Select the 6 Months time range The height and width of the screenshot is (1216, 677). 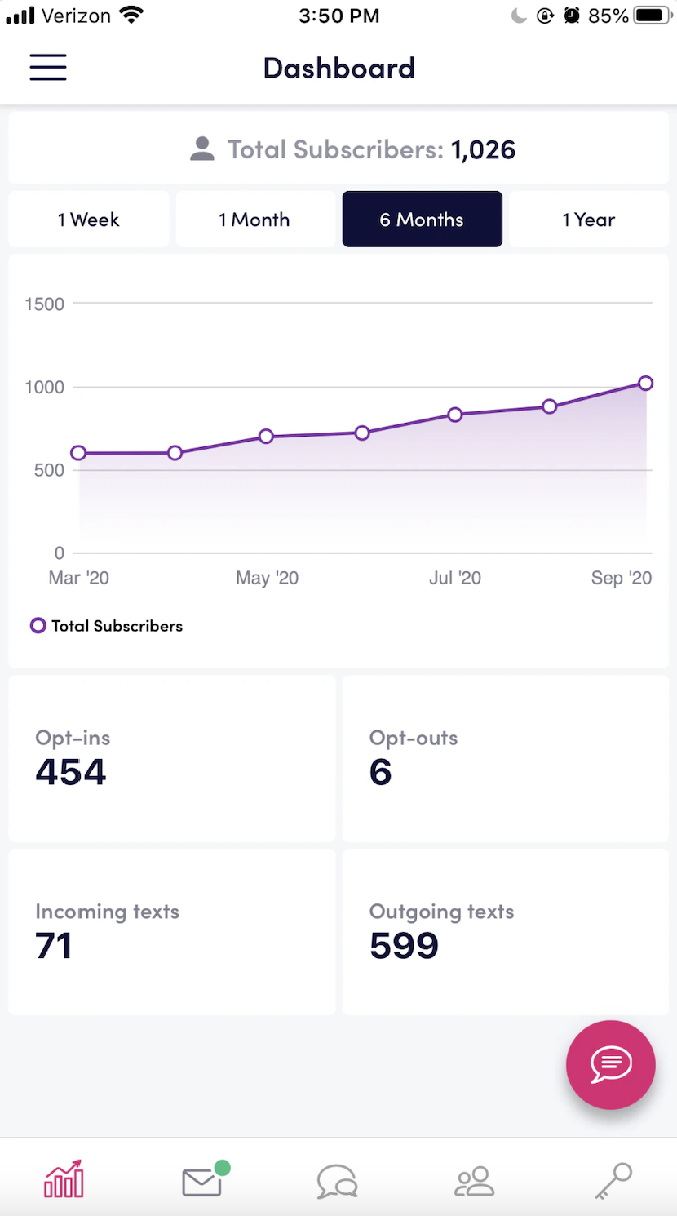pos(422,220)
